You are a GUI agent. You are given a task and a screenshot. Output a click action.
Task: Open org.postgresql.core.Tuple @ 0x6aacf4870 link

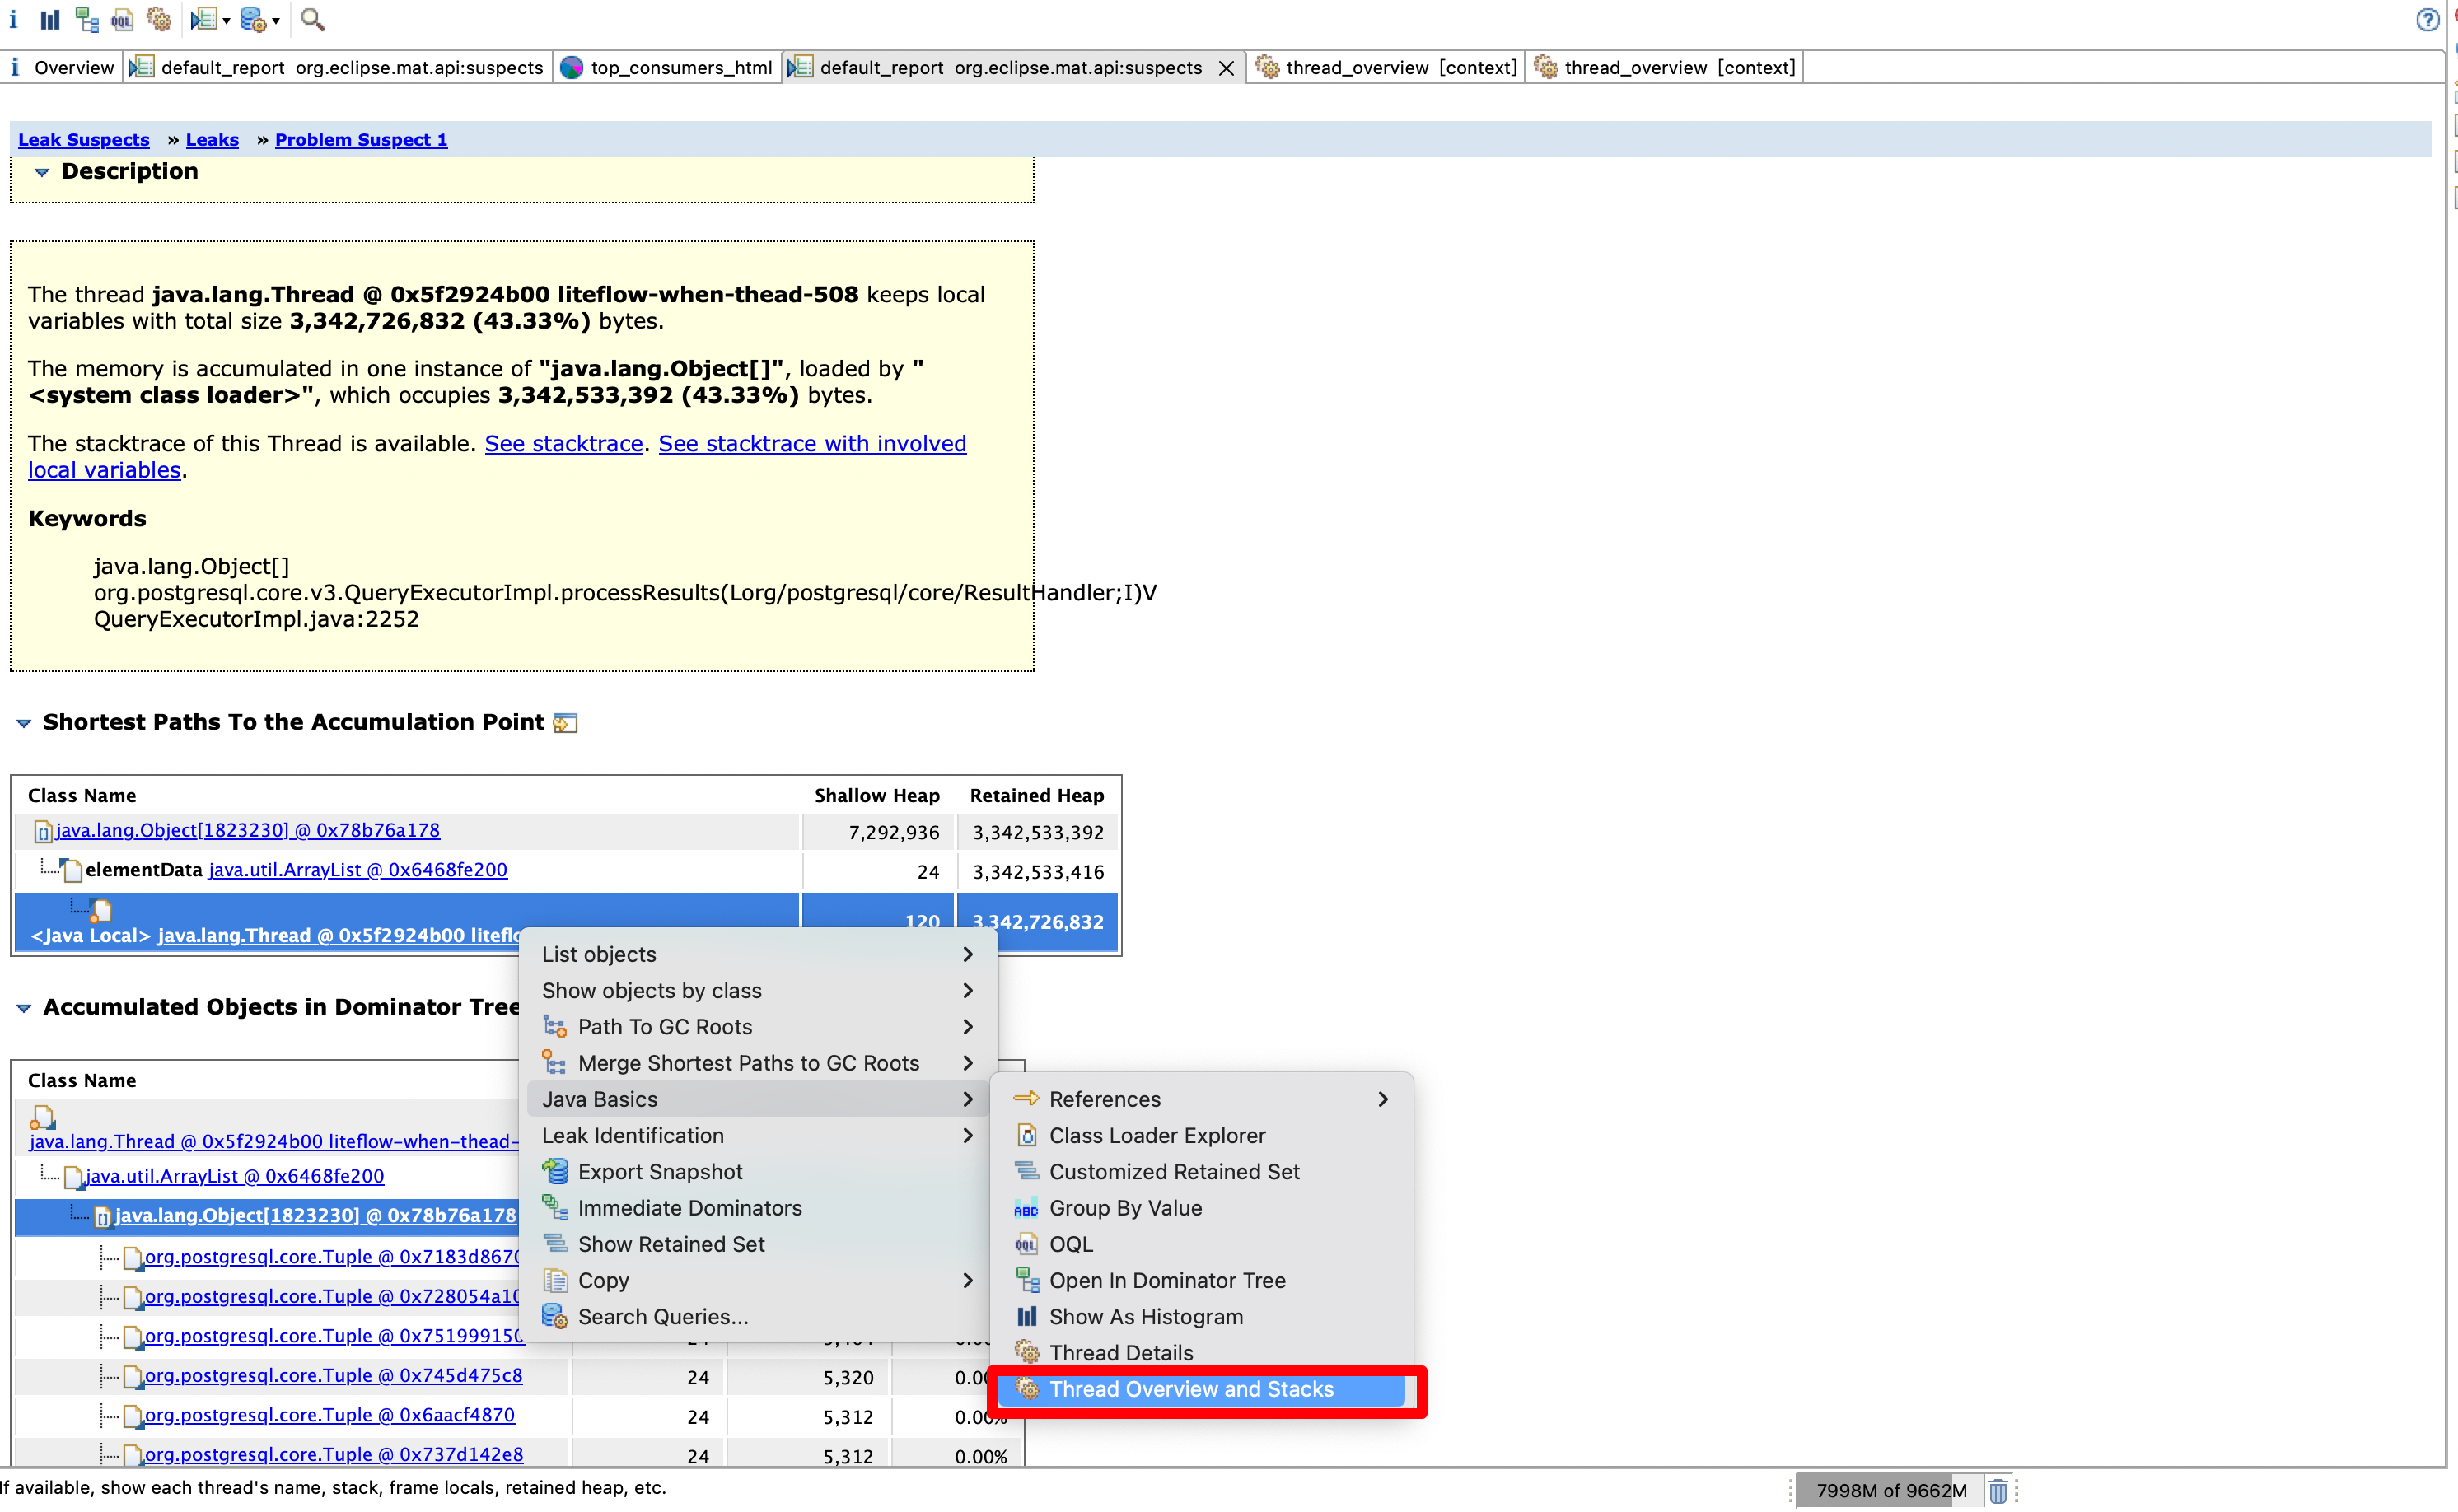tap(329, 1415)
